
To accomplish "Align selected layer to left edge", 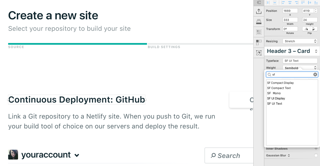I will pyautogui.click(x=283, y=3).
